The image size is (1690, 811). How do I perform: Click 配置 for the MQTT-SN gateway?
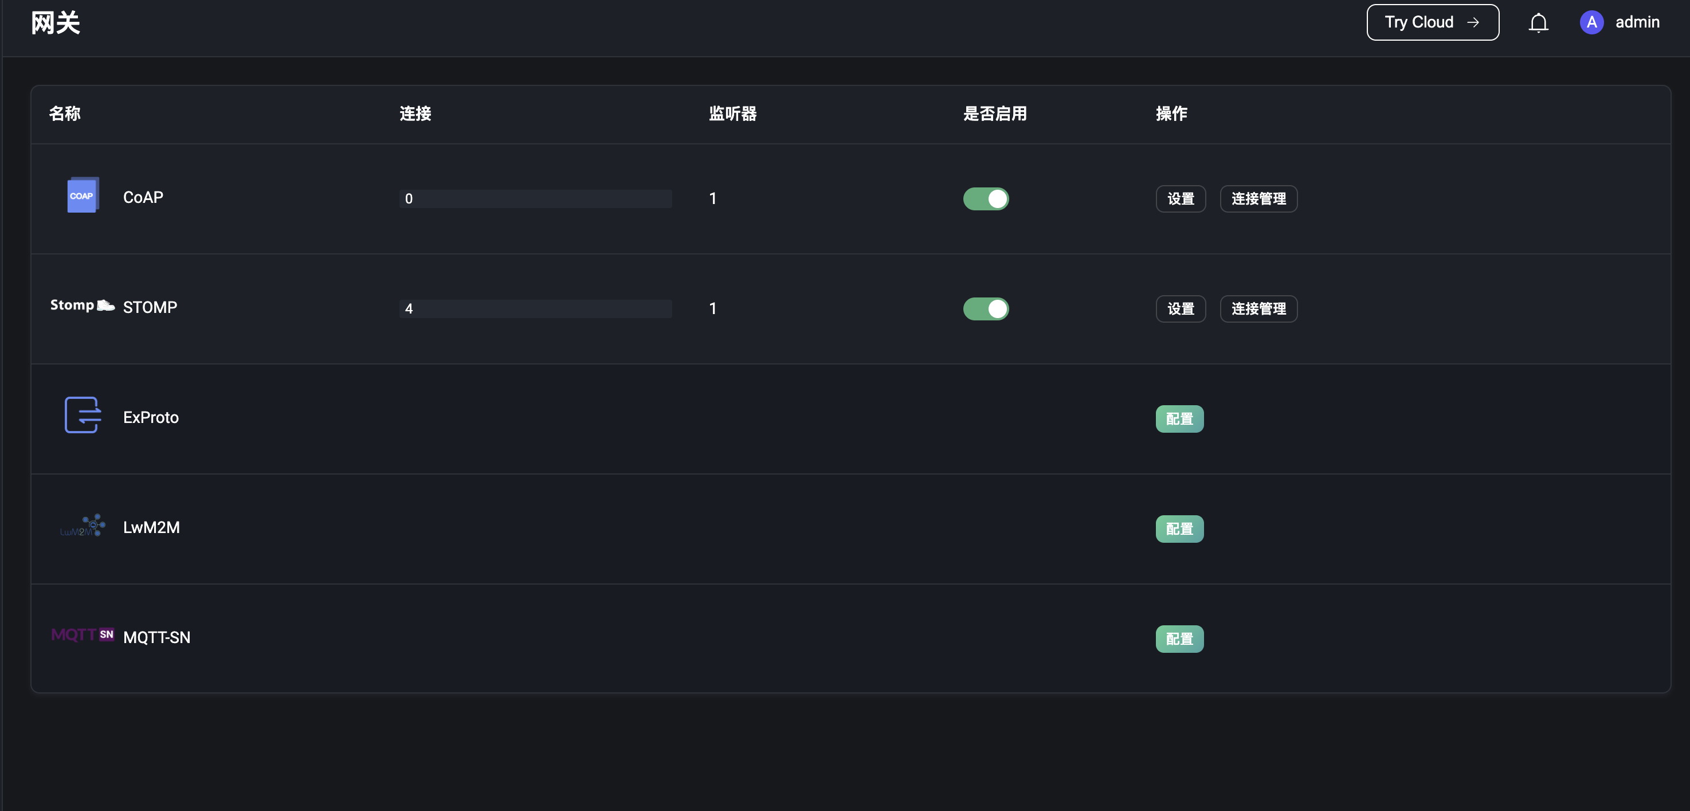pyautogui.click(x=1179, y=638)
